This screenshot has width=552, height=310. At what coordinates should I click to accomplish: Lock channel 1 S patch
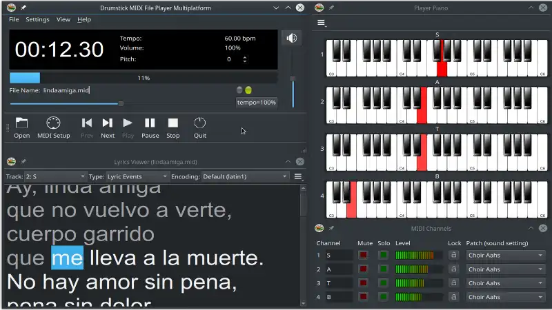454,255
